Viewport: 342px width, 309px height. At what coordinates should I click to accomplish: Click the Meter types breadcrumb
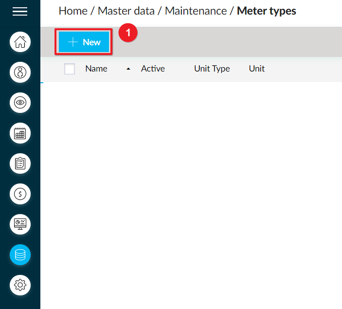[x=266, y=11]
